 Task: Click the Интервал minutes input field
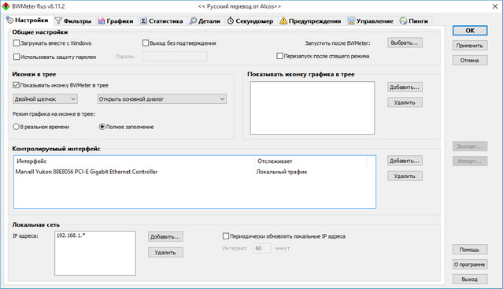pos(262,248)
